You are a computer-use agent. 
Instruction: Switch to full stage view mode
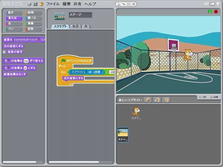212,4
